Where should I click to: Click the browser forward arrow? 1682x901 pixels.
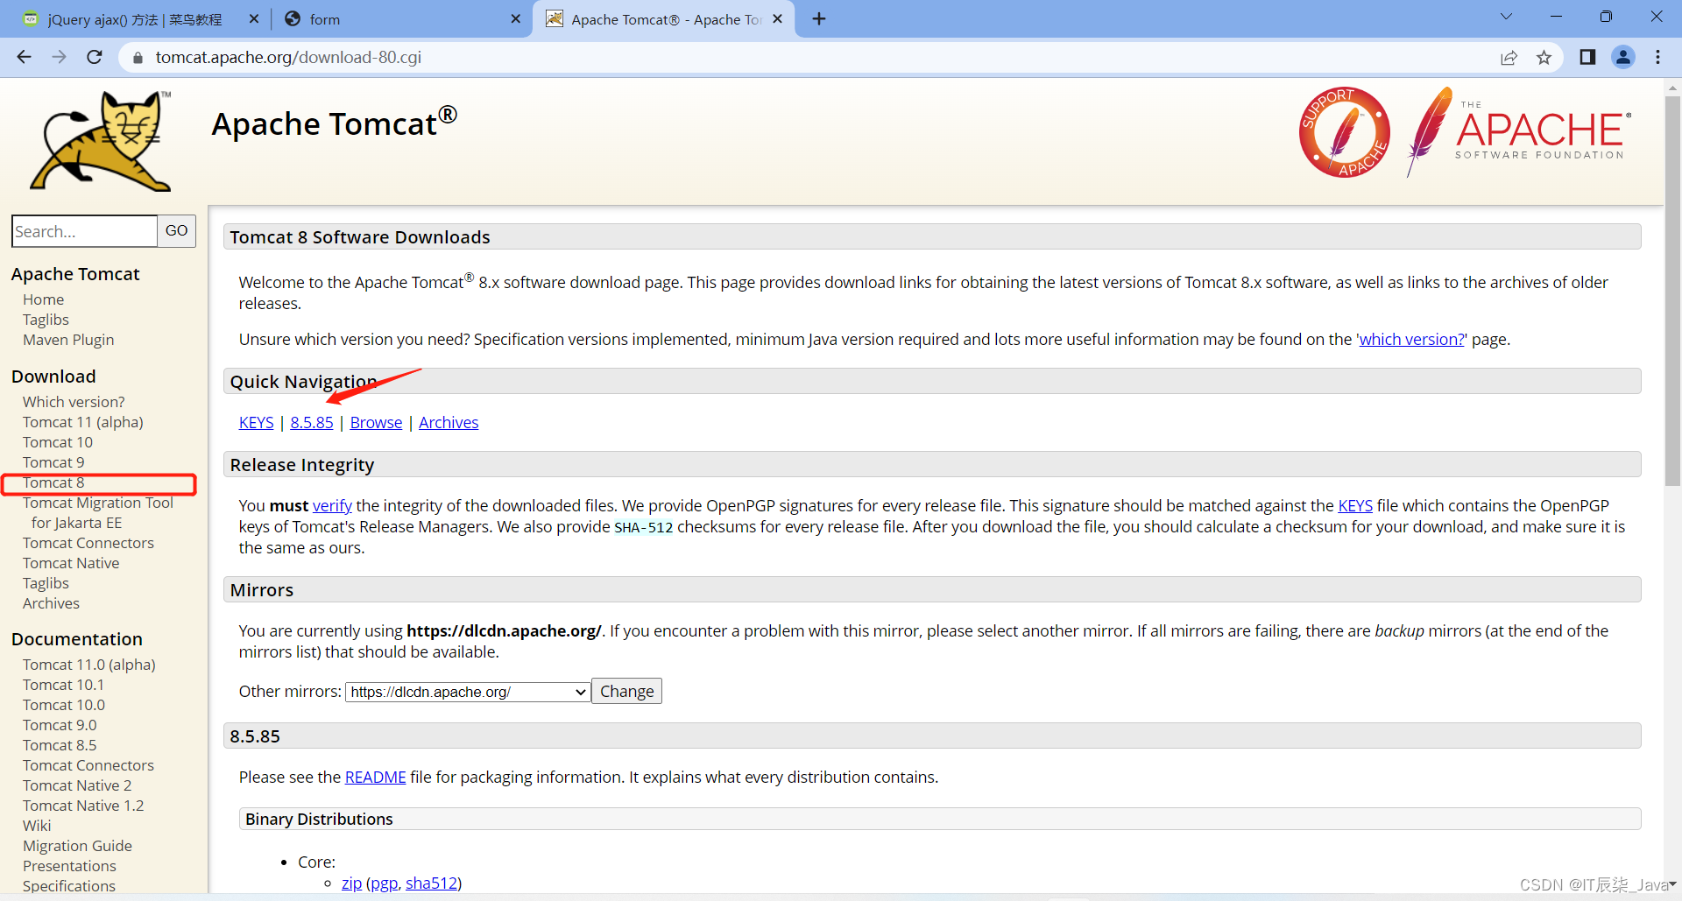pyautogui.click(x=60, y=57)
